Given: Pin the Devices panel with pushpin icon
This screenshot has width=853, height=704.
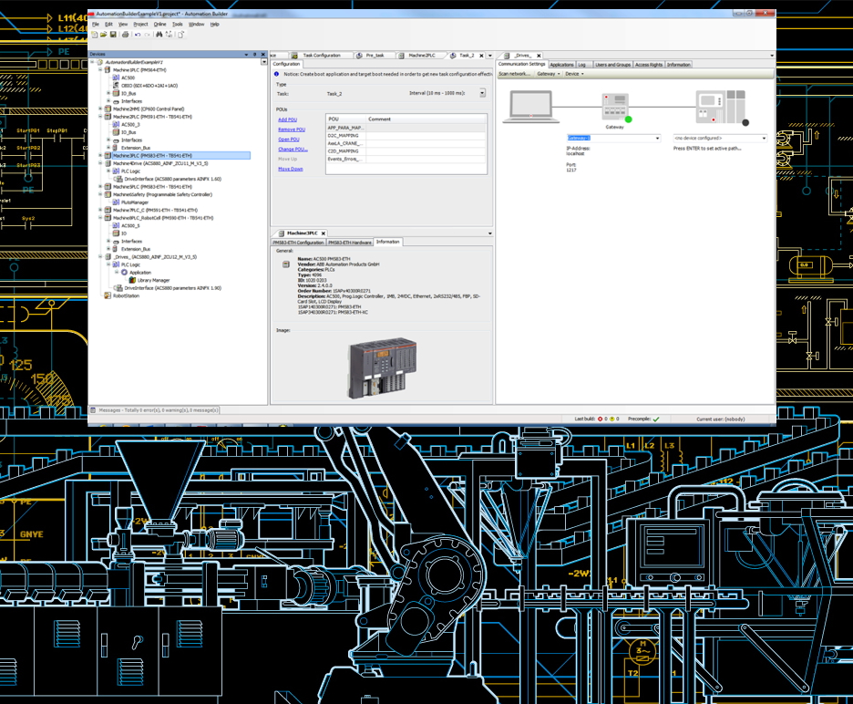Looking at the screenshot, I should pyautogui.click(x=254, y=55).
